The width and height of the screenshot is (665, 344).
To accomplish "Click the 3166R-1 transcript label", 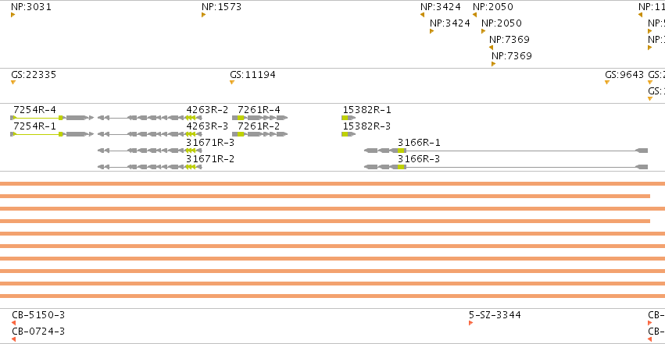I will click(x=419, y=143).
